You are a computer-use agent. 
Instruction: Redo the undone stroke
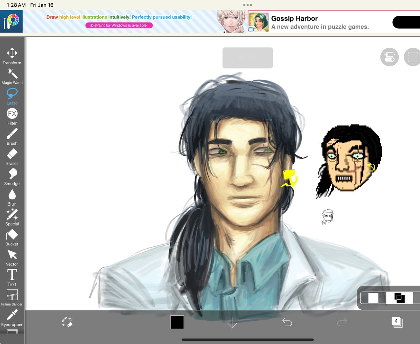pyautogui.click(x=342, y=322)
